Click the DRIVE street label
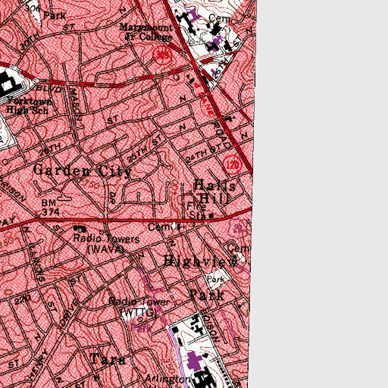 click(69, 313)
